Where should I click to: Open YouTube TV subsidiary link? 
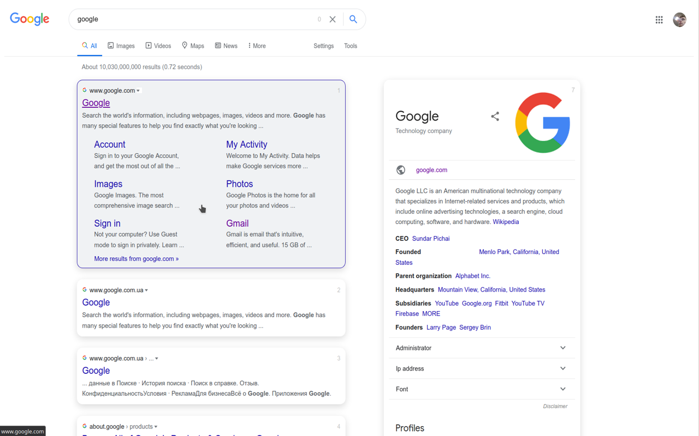click(x=528, y=304)
